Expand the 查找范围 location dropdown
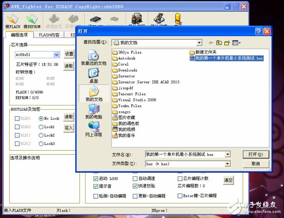 click(x=199, y=43)
